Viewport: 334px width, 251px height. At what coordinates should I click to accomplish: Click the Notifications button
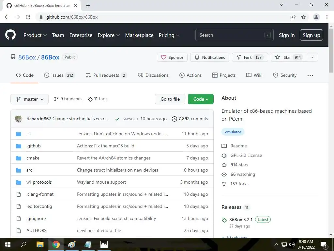coord(210,58)
